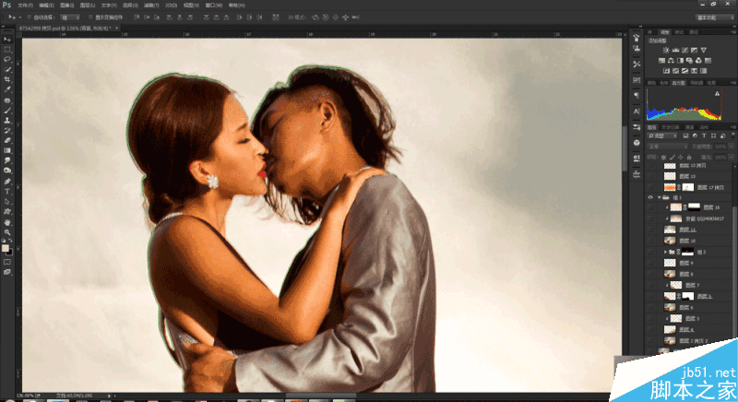
Task: Select the 图层 13 layer row
Action: [689, 176]
